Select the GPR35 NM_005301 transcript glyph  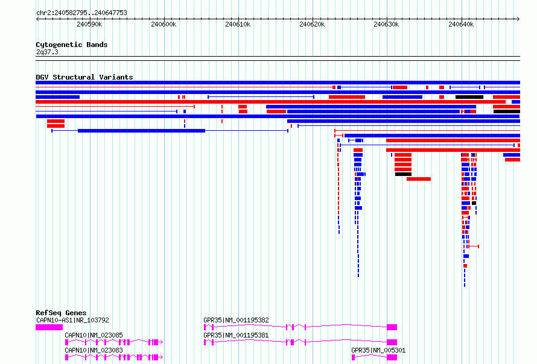pyautogui.click(x=374, y=357)
